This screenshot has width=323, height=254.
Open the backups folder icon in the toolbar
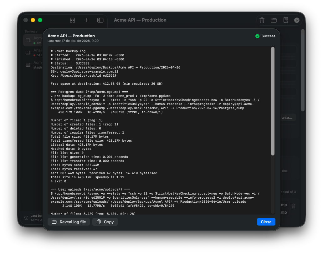(x=274, y=20)
